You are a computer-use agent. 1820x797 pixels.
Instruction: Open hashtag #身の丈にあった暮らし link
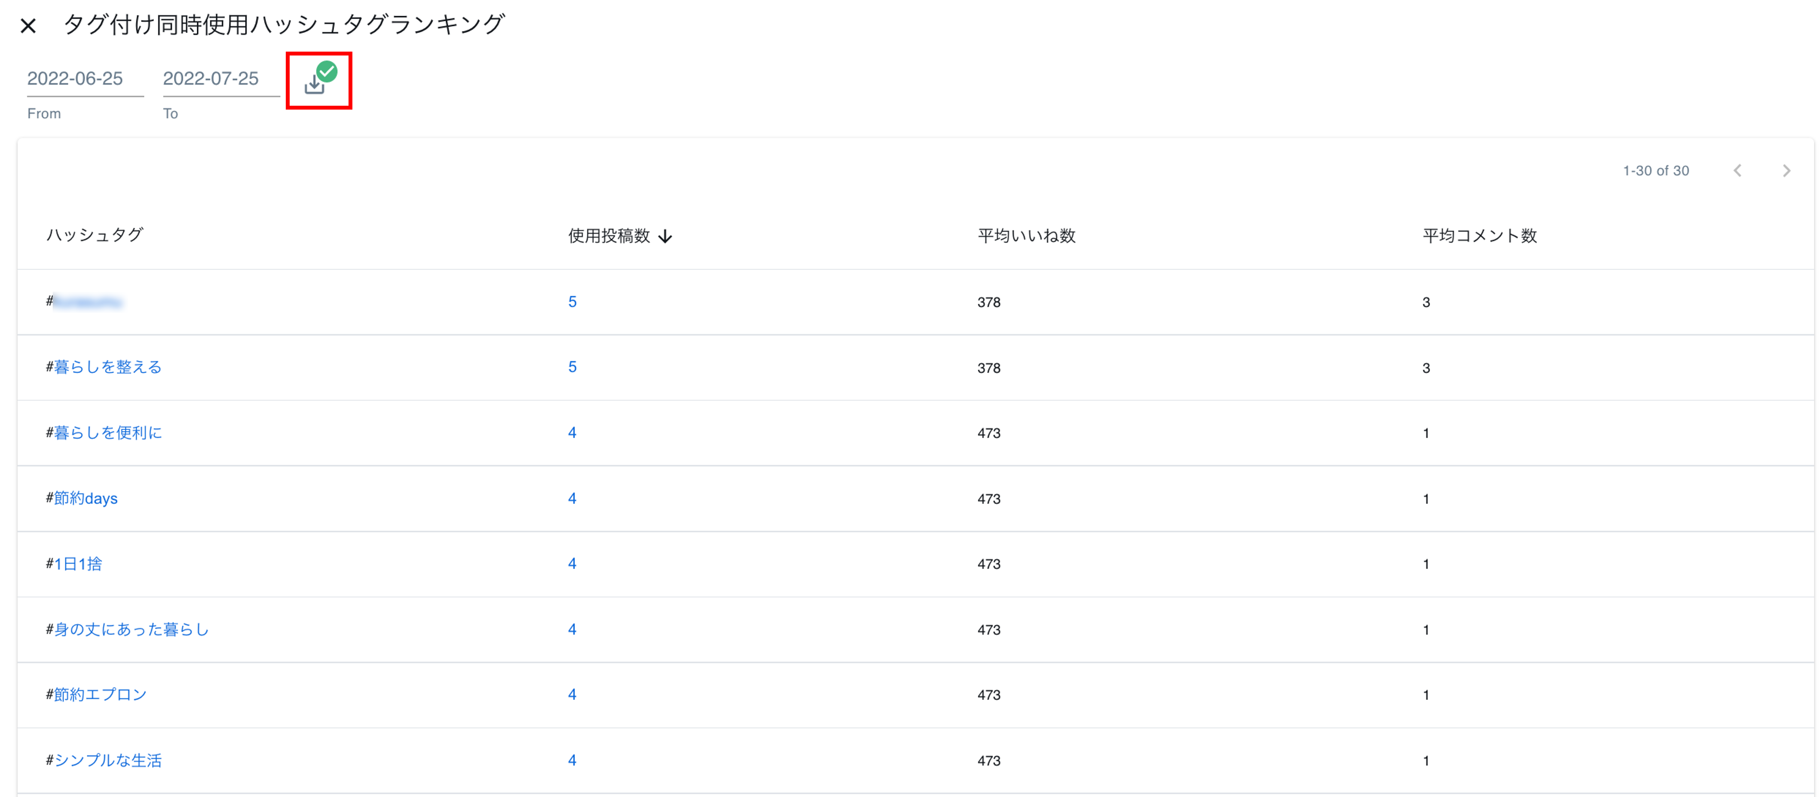[x=132, y=629]
